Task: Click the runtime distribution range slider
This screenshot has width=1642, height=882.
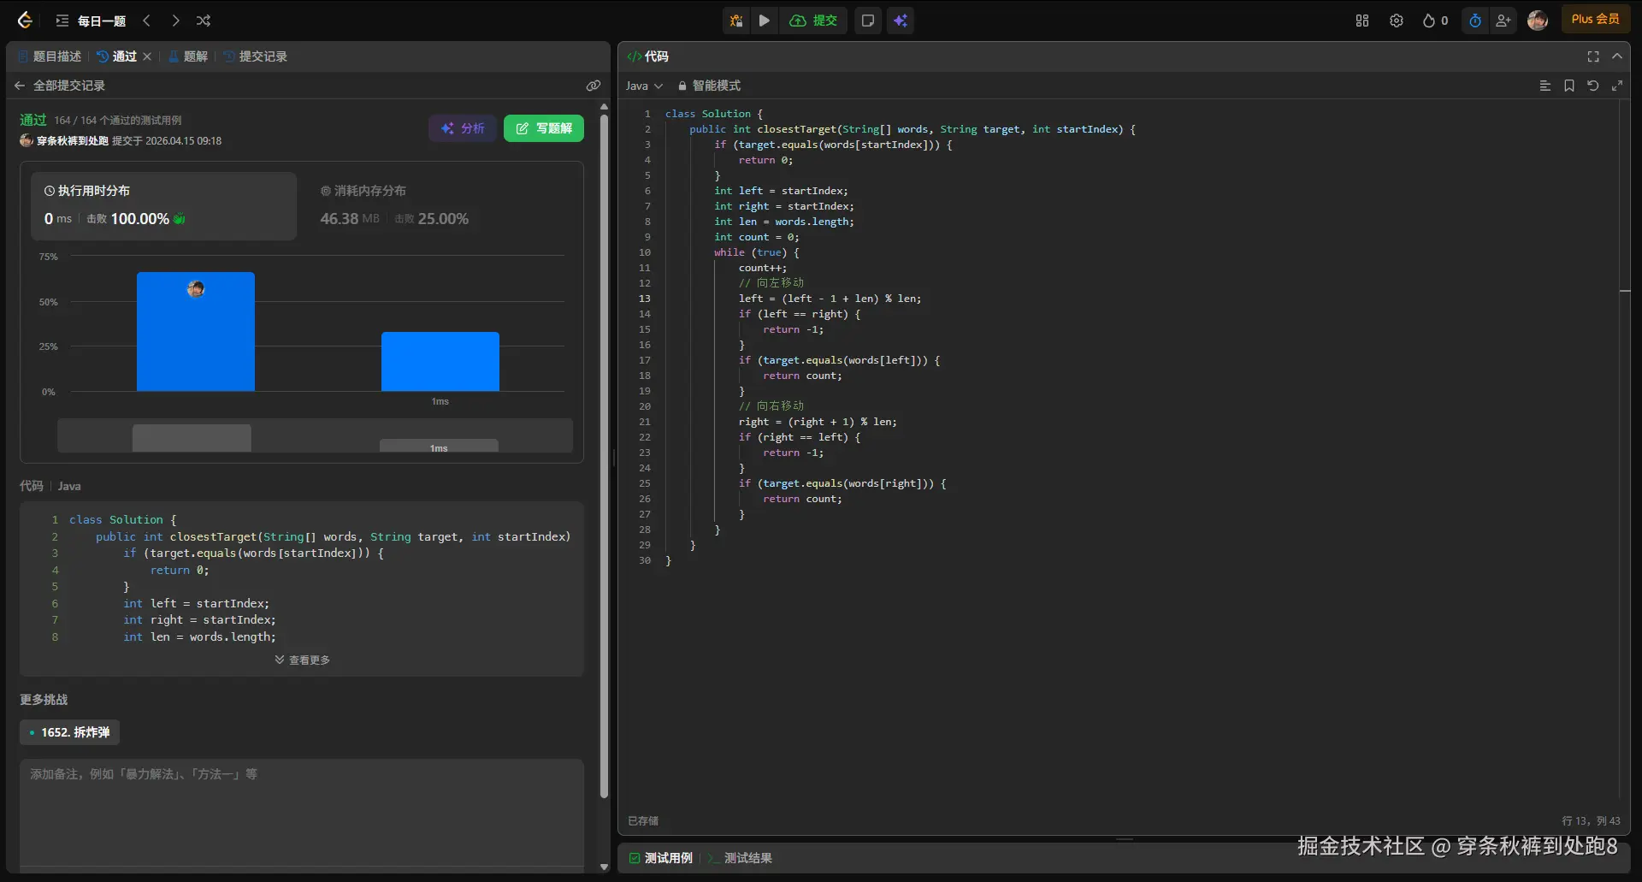Action: [315, 436]
